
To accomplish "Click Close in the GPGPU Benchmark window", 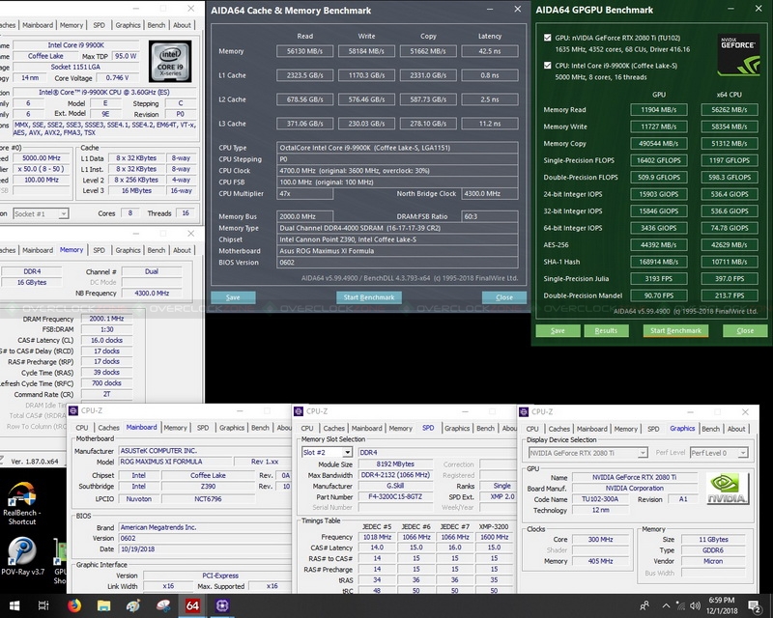I will pos(745,330).
